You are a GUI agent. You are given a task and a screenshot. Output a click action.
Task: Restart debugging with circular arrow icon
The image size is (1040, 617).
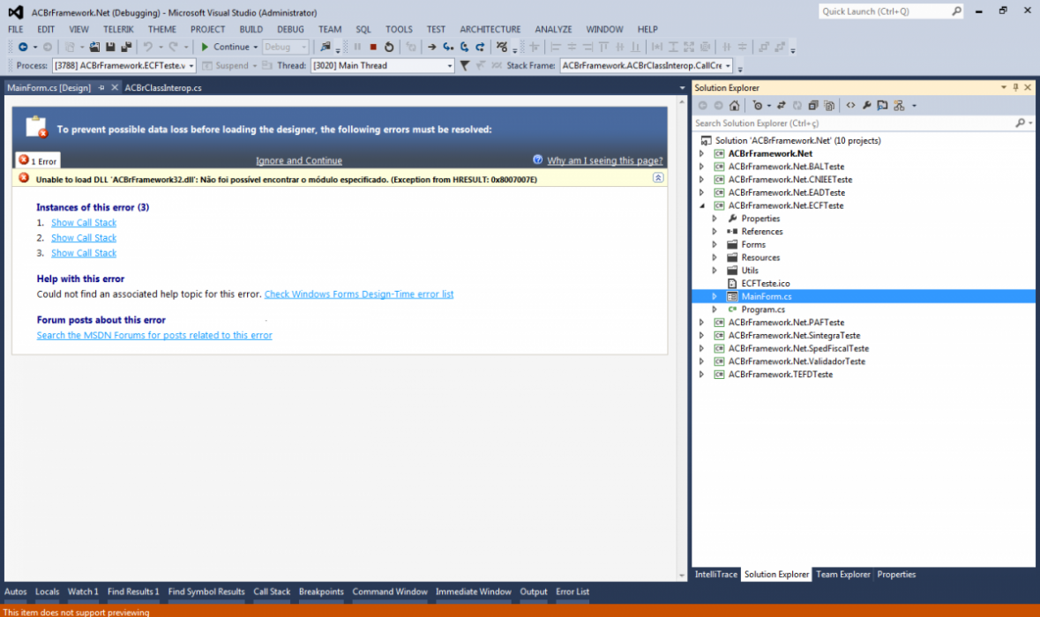point(389,47)
